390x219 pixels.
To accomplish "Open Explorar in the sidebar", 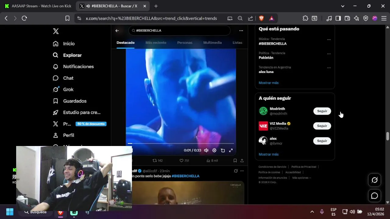I will click(x=67, y=55).
